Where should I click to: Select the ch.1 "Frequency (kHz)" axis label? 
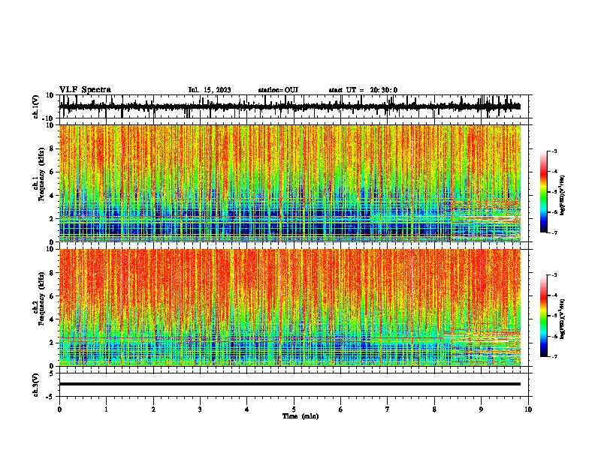[x=41, y=175]
